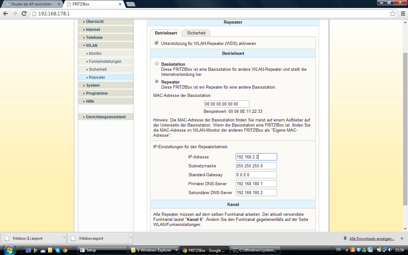
Task: Open dropdown arrow for fritzbox.export download
Action: [130, 238]
